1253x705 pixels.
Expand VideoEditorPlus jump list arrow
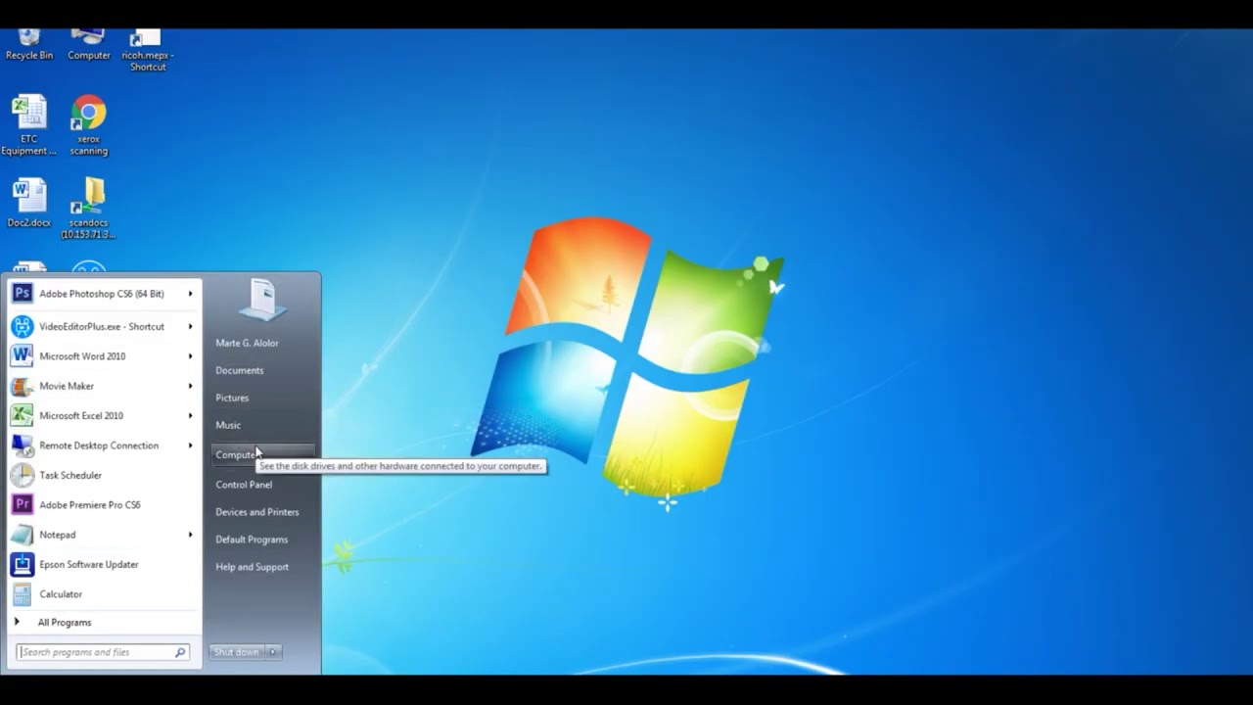pyautogui.click(x=191, y=326)
